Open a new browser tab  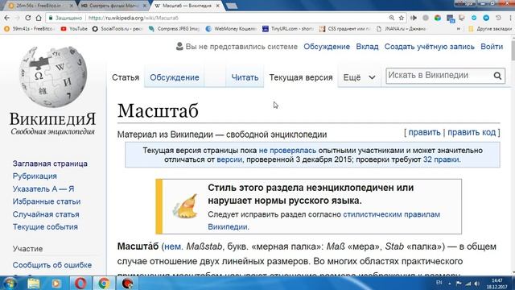[232, 6]
